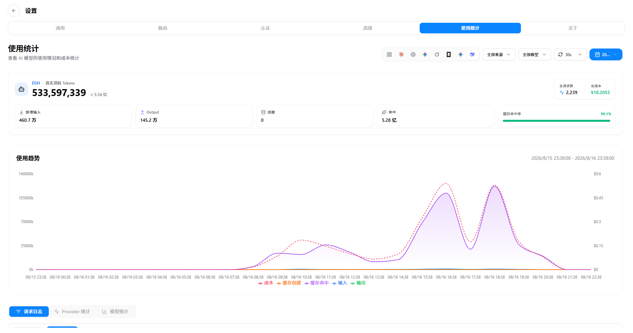This screenshot has width=633, height=333.
Task: Filter by the first Gemini sparkle icon
Action: click(425, 54)
